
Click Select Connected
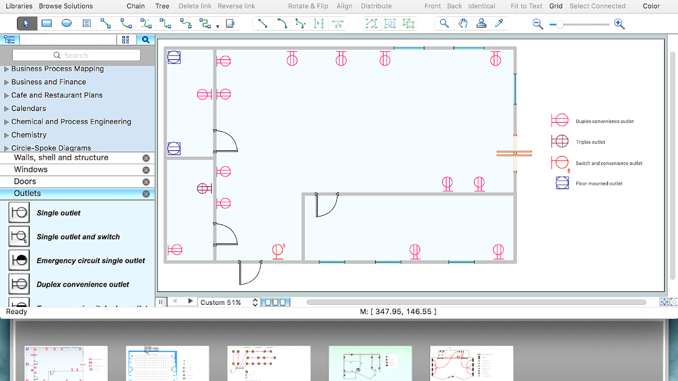(597, 6)
